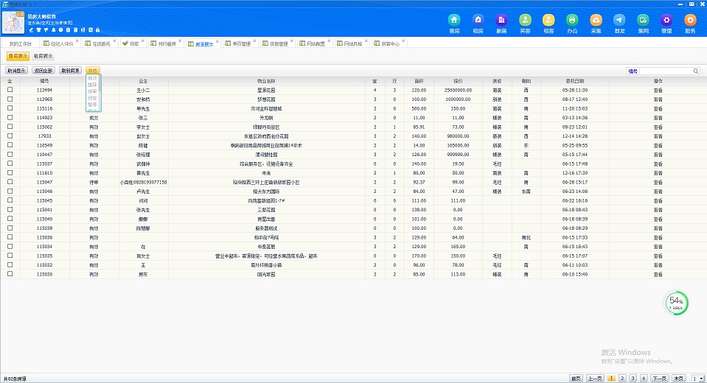Click the 刷新房源 button
This screenshot has width=707, height=383.
coord(71,71)
